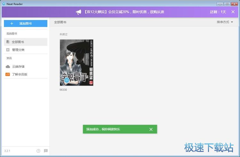The height and width of the screenshot is (157, 240).
Task: Open the help question mark icon
Action: [38, 151]
